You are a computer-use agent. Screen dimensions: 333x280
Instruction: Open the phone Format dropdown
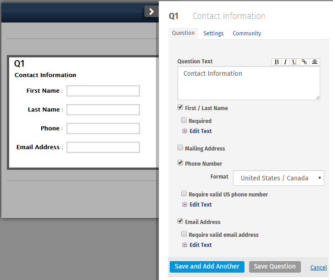pos(278,178)
